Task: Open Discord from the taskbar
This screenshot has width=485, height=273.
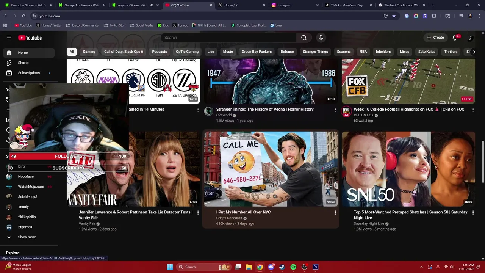Action: 271,267
